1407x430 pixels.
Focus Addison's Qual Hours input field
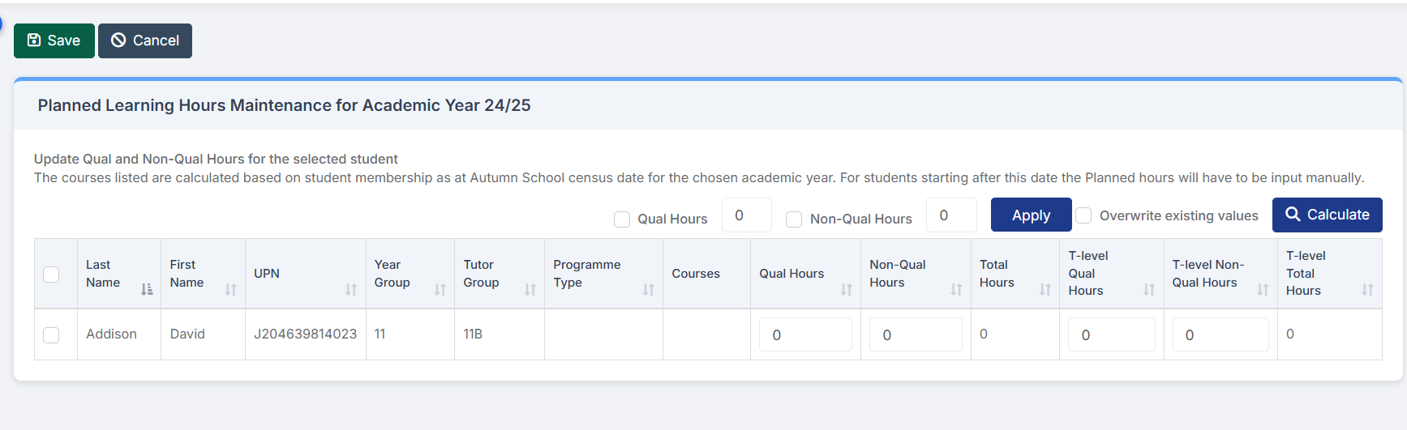click(804, 334)
